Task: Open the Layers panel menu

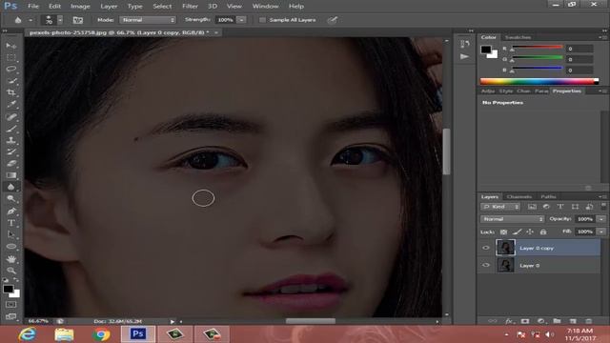Action: pyautogui.click(x=602, y=197)
